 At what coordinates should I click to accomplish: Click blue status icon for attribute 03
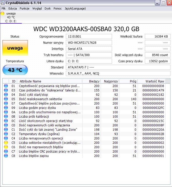click(6, 90)
